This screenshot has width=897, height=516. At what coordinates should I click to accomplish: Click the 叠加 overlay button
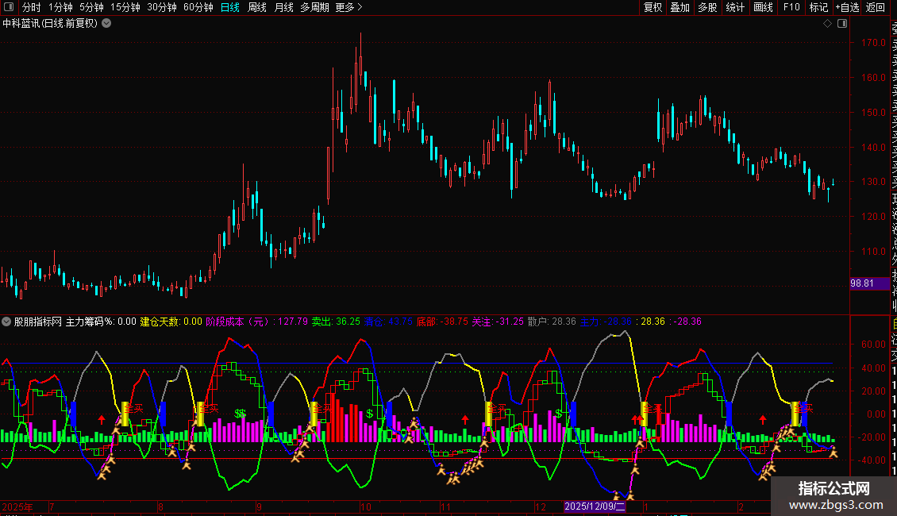(679, 7)
